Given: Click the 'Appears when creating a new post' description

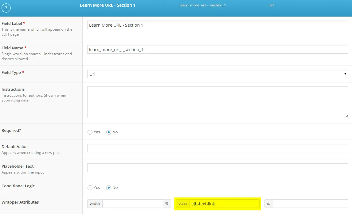Looking at the screenshot, I should tap(31, 153).
